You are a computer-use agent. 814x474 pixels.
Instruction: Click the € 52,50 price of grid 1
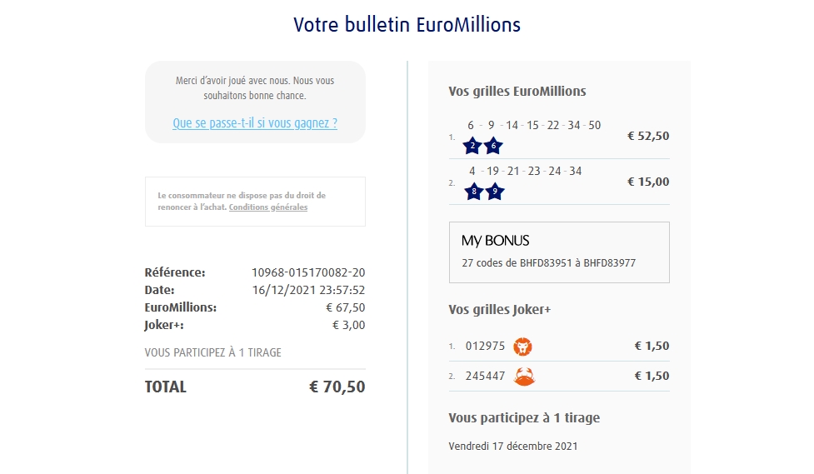pos(648,137)
